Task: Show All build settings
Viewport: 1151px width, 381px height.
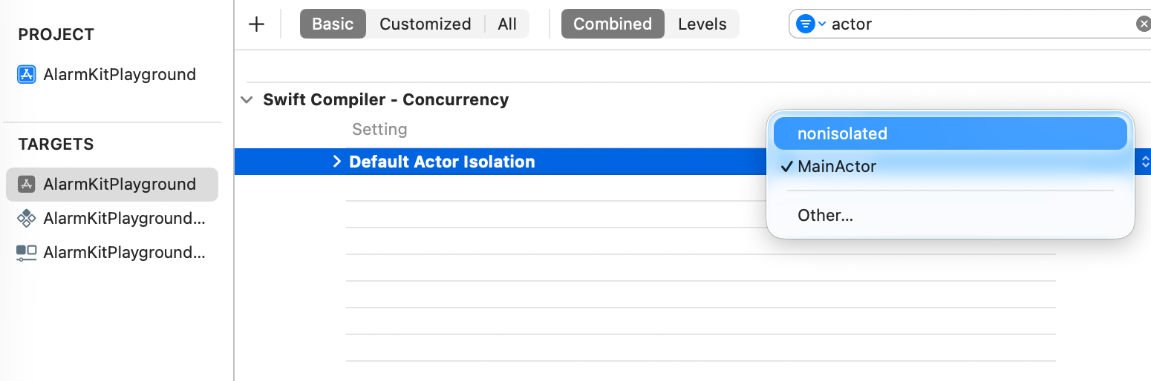Action: coord(507,24)
